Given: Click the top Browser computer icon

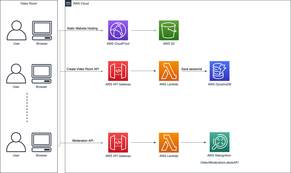Looking at the screenshot, I should click(42, 30).
